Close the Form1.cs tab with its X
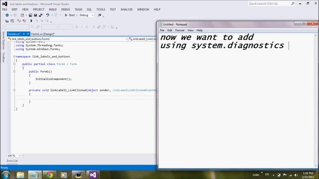Image resolution: width=319 pixels, height=179 pixels. point(28,34)
